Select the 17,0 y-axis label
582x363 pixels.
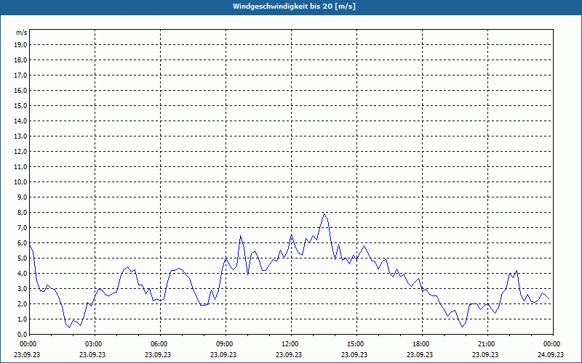point(20,76)
